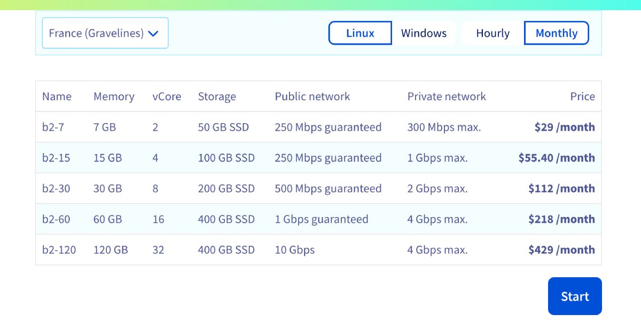This screenshot has height=330, width=641.
Task: Click the $29 /month price for b2-7
Action: (565, 127)
